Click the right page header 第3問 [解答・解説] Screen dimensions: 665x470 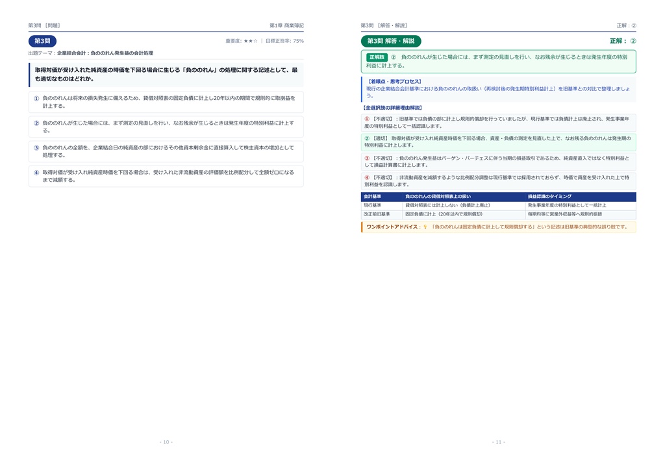[384, 26]
